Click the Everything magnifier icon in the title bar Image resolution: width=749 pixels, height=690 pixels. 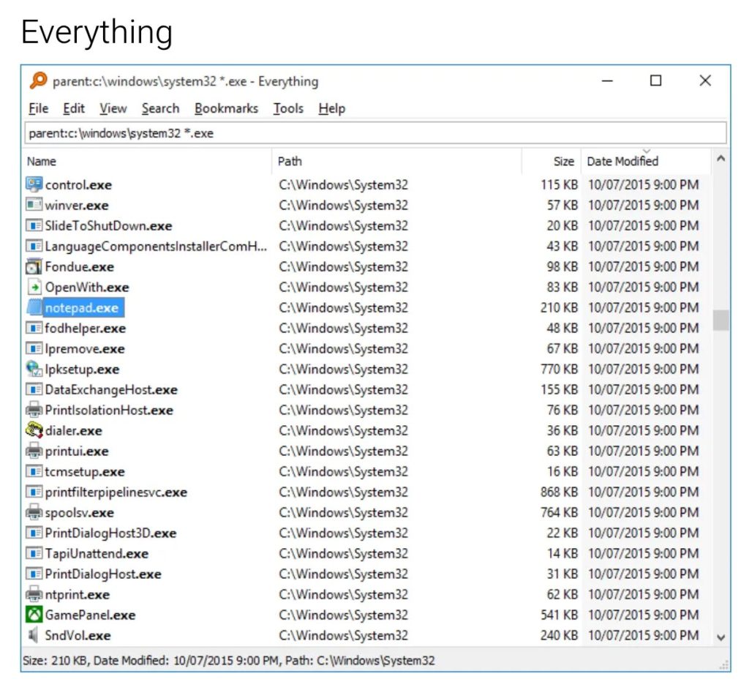pyautogui.click(x=38, y=81)
